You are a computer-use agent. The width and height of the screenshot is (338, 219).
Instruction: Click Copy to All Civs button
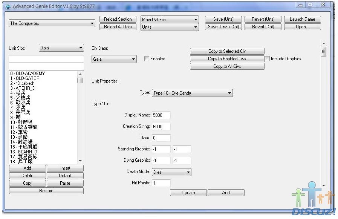tap(227, 66)
